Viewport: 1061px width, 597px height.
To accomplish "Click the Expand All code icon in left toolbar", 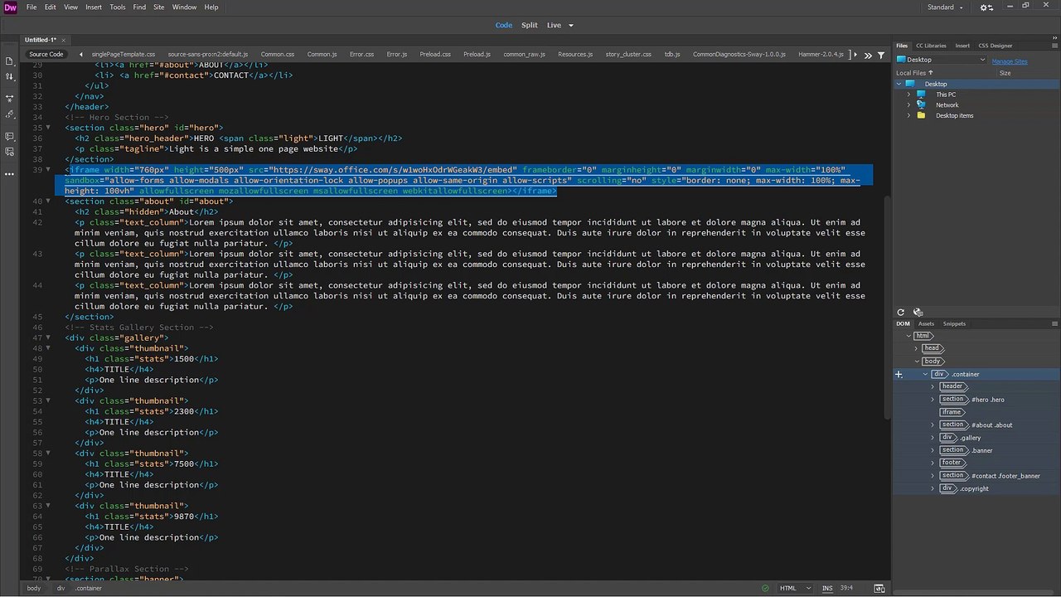I will (x=10, y=97).
